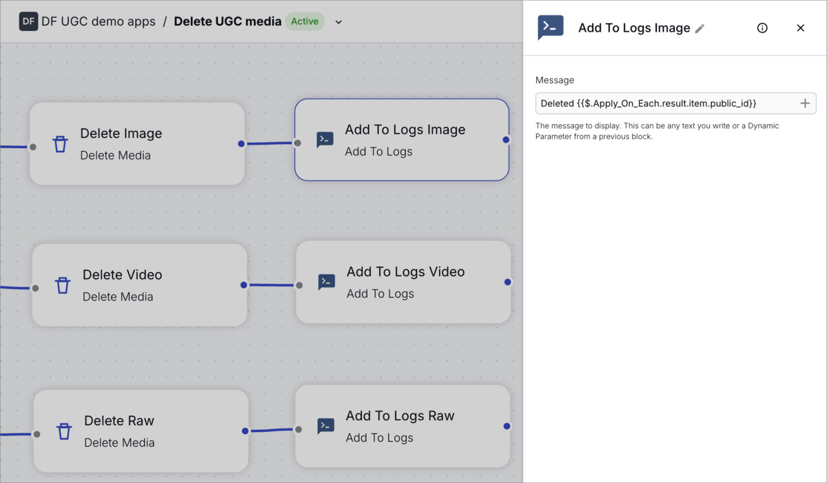Click the Add To Logs subtitle under Add To Logs Video
827x483 pixels.
pyautogui.click(x=380, y=294)
